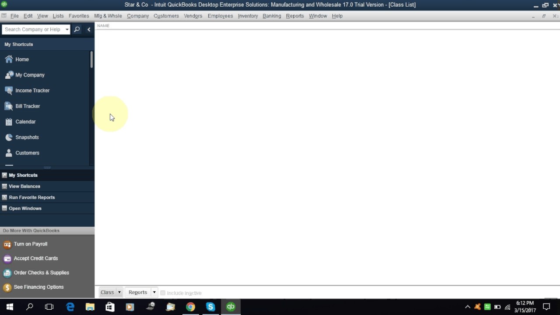The image size is (560, 315).
Task: Open the Help menu
Action: pos(337,16)
